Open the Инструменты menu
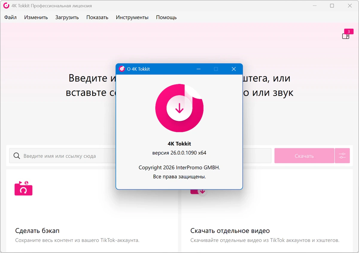Screen dimensions: 359x253 pyautogui.click(x=132, y=17)
